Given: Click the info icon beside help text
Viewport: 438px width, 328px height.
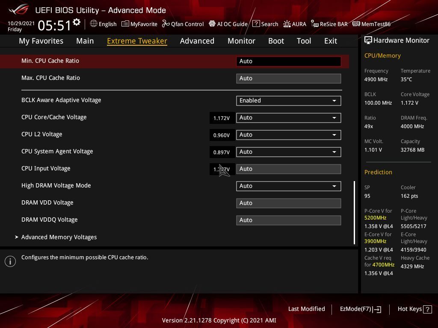Looking at the screenshot, I should tap(10, 261).
